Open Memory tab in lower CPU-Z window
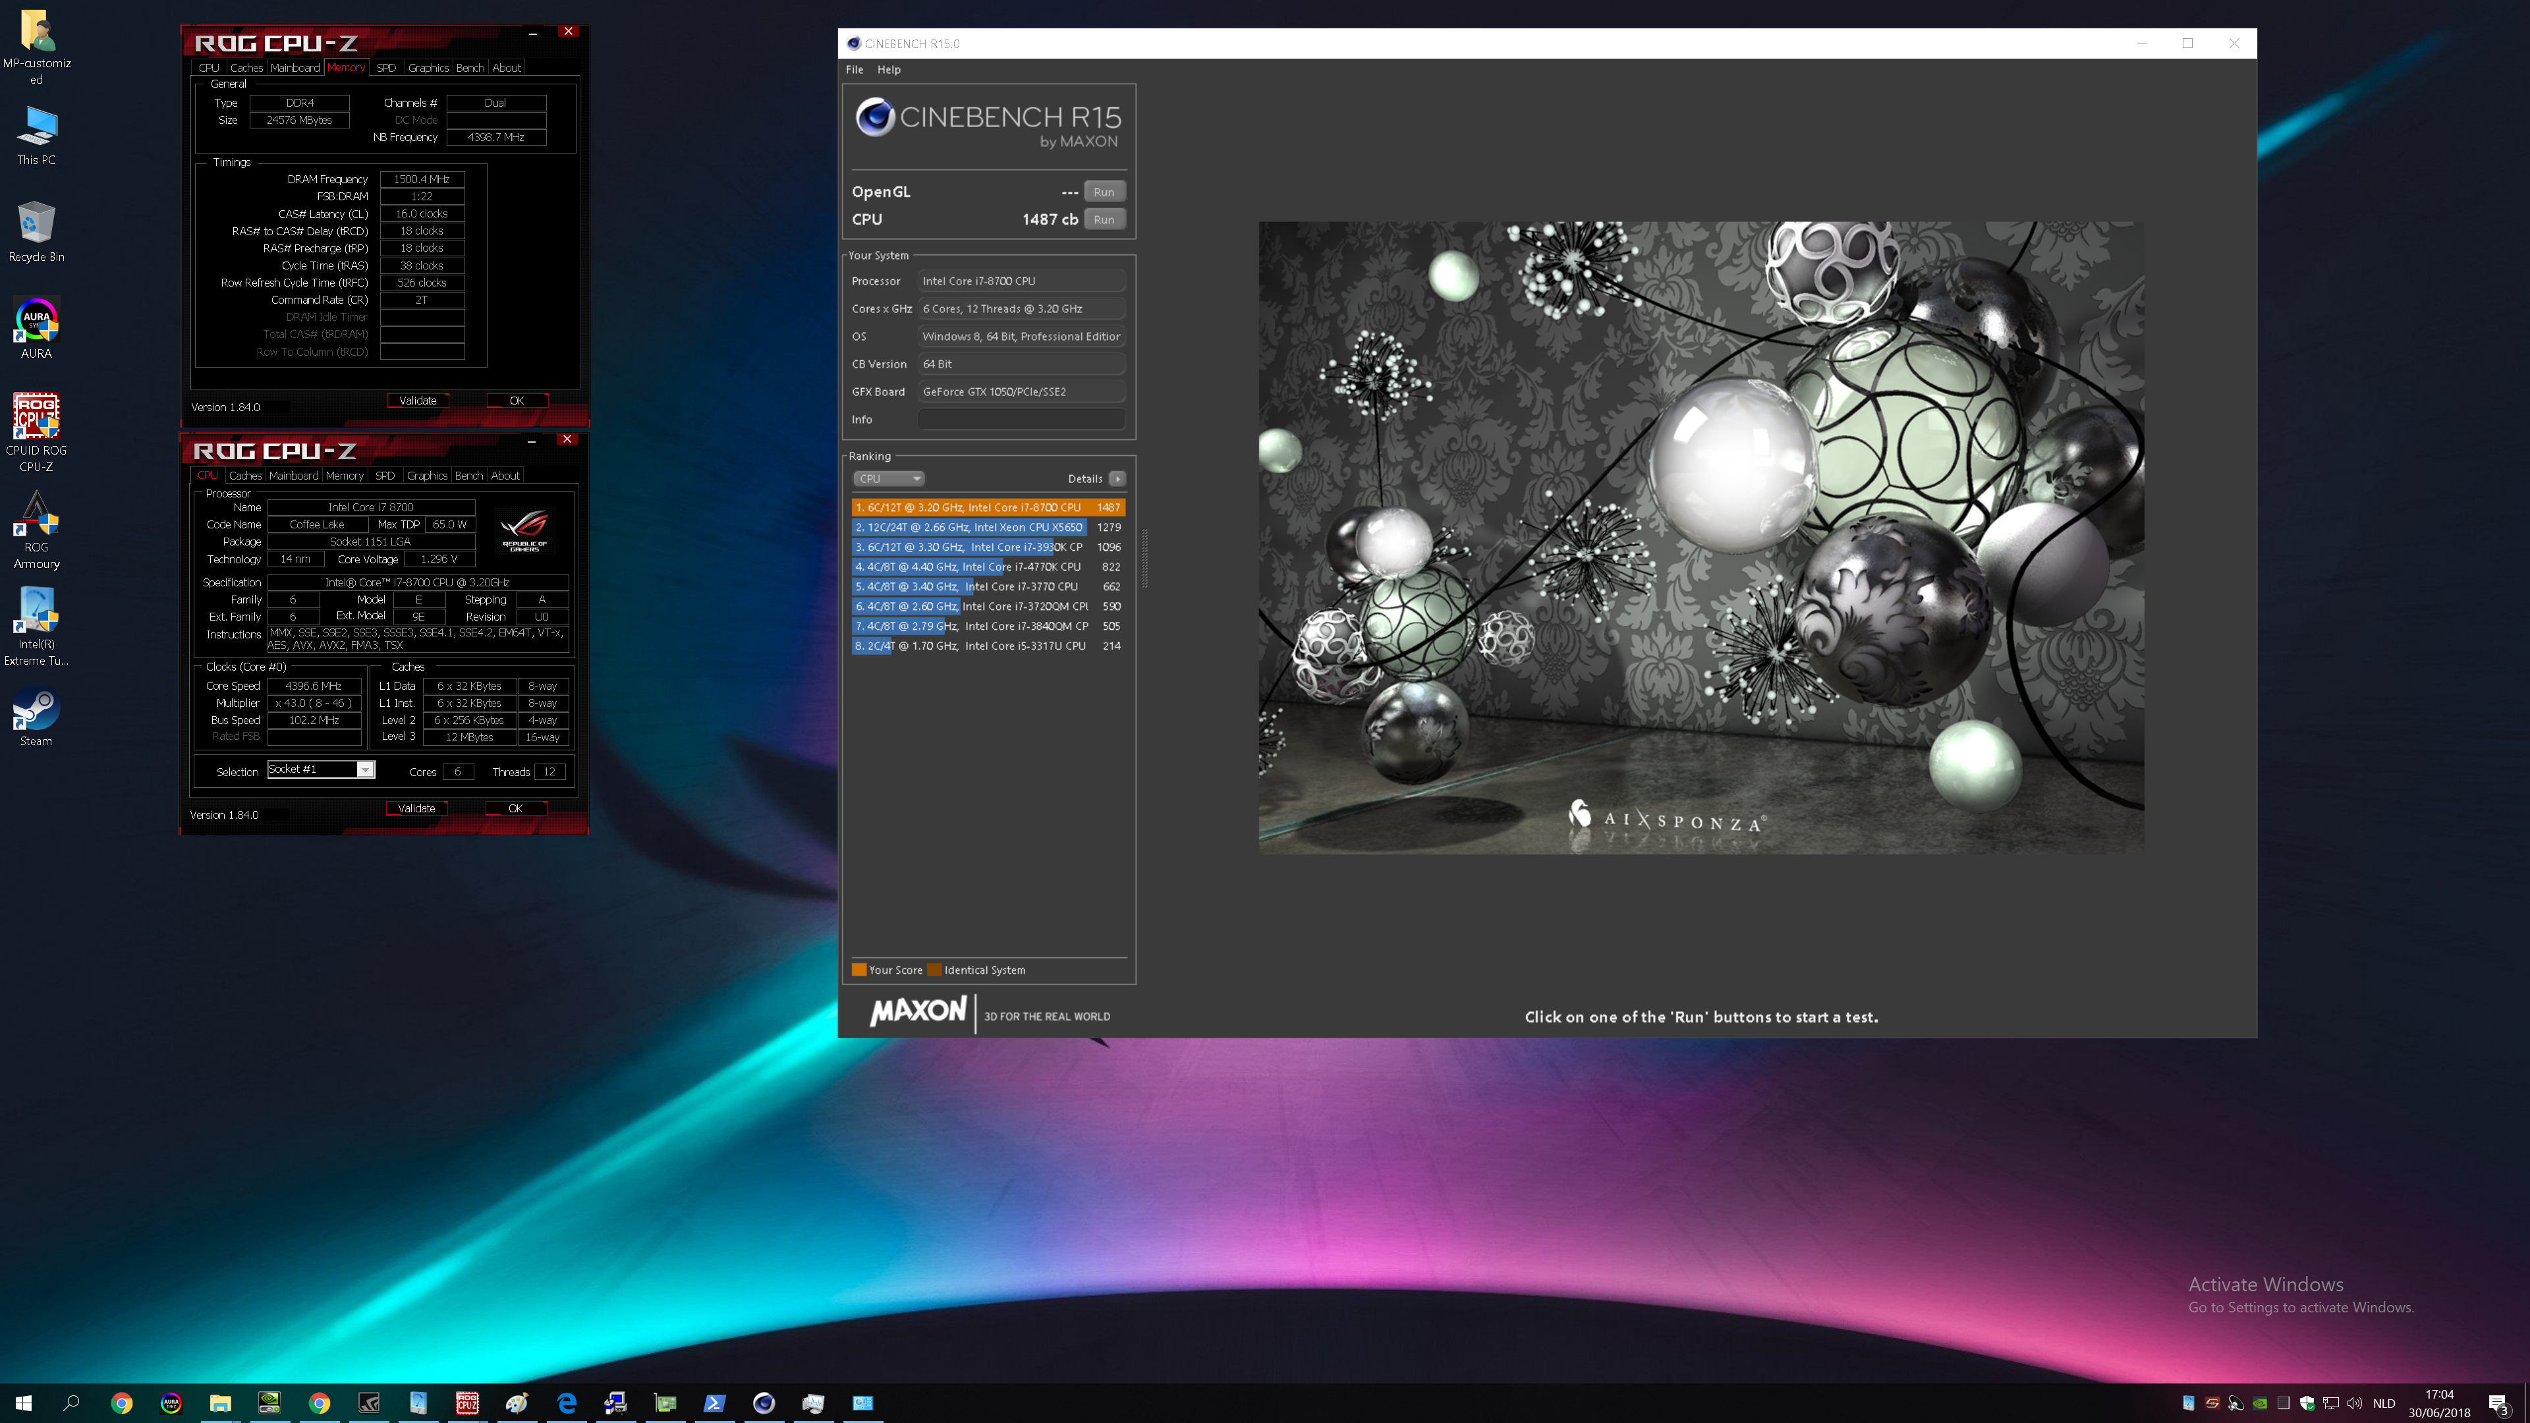The width and height of the screenshot is (2530, 1423). [x=345, y=475]
